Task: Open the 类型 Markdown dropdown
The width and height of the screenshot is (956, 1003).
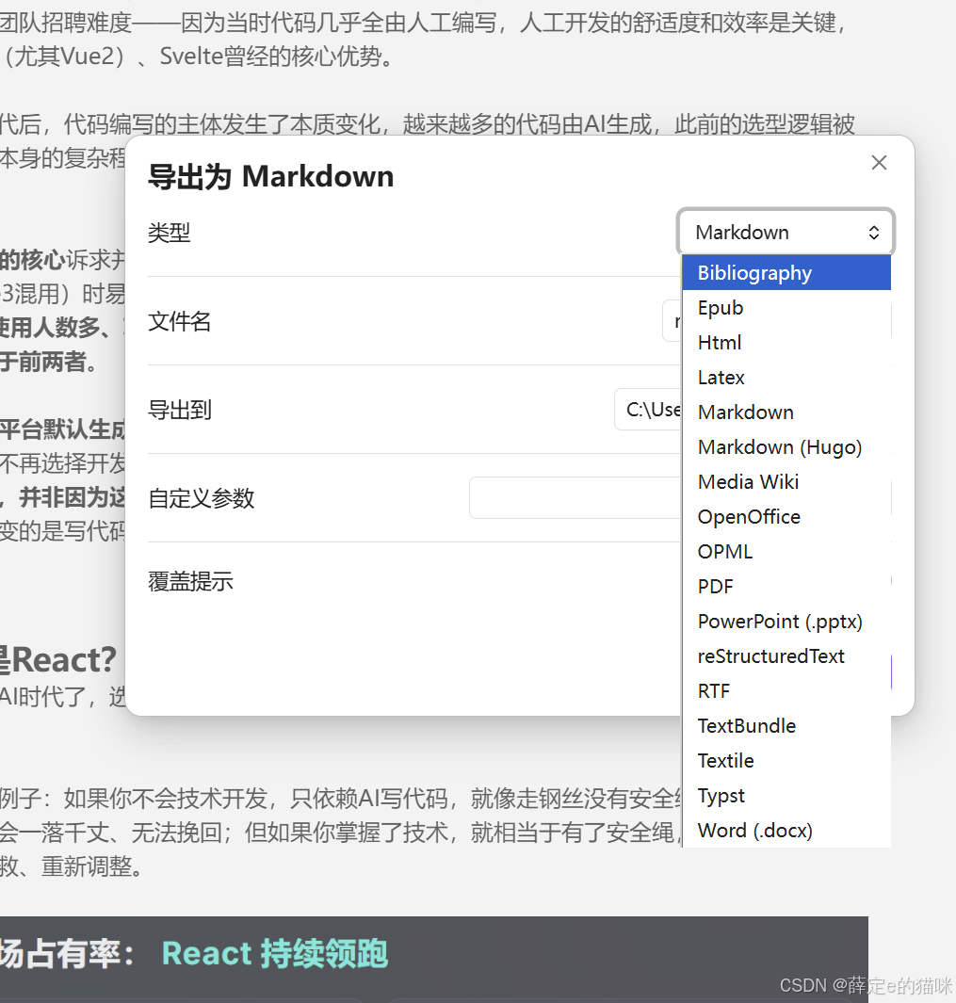Action: pos(786,233)
